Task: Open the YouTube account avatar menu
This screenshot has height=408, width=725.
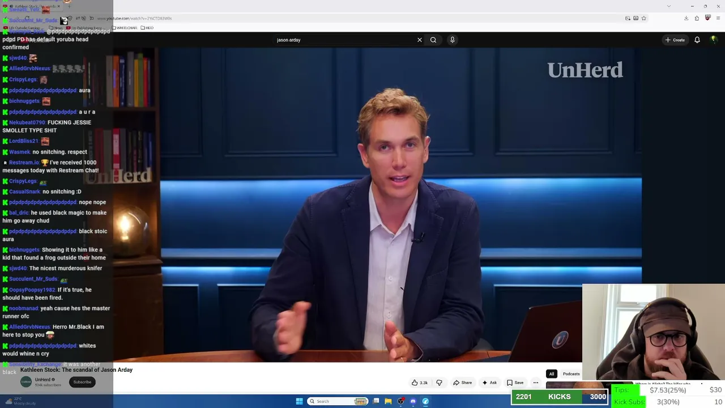Action: pos(714,40)
